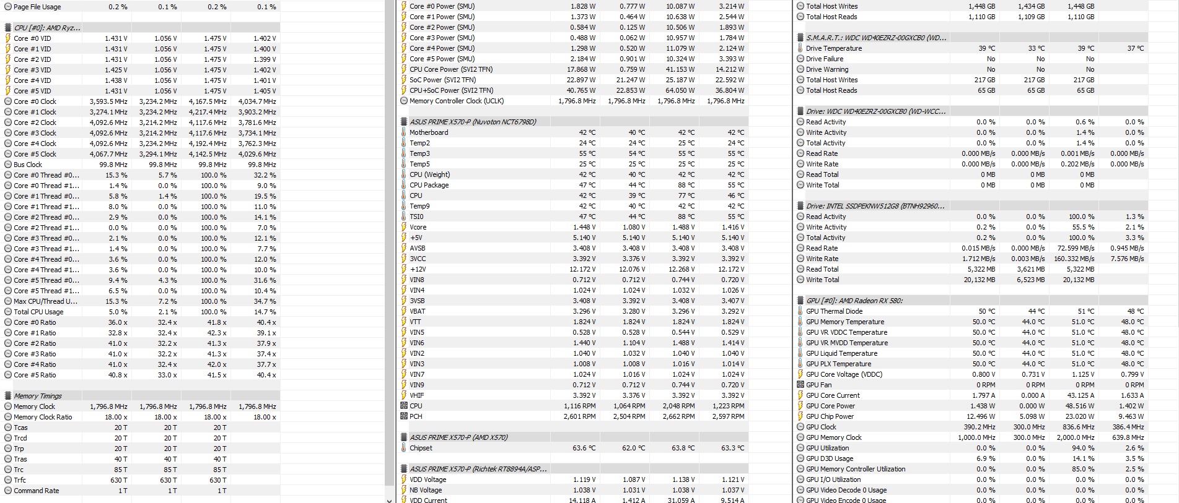Select the "Drive: WDC WD40EZRZ-00GXCB0 (WD-WCC..." header
Screen dimensions: 1179x503
pos(876,111)
